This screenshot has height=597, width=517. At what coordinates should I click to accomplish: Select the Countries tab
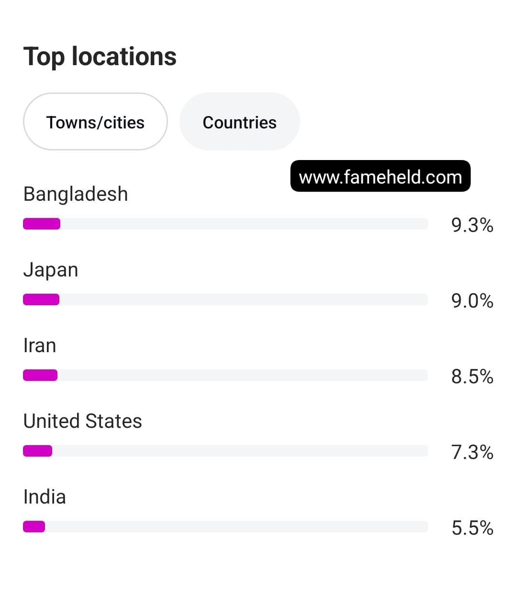coord(239,122)
